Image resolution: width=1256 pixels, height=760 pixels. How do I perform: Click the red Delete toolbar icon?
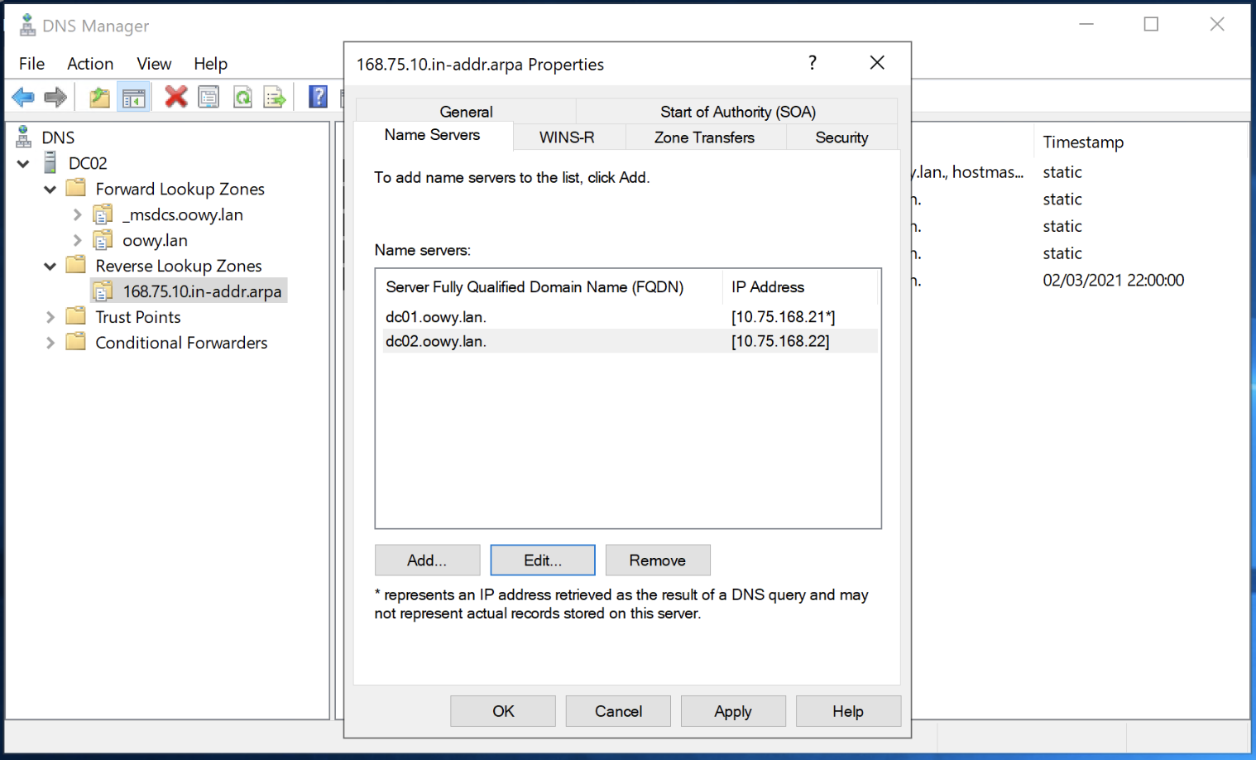click(x=175, y=98)
